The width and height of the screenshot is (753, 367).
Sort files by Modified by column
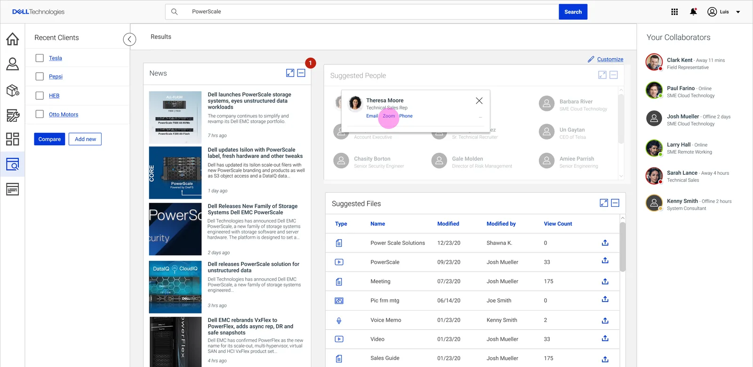coord(501,224)
